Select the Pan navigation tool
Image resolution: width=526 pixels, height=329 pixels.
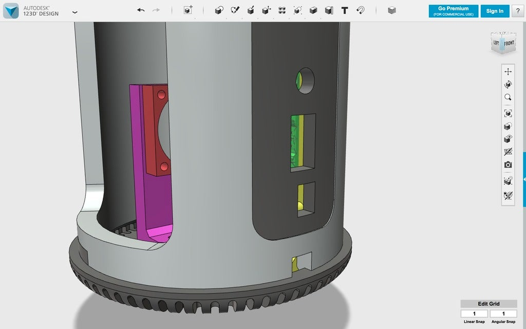pyautogui.click(x=508, y=71)
